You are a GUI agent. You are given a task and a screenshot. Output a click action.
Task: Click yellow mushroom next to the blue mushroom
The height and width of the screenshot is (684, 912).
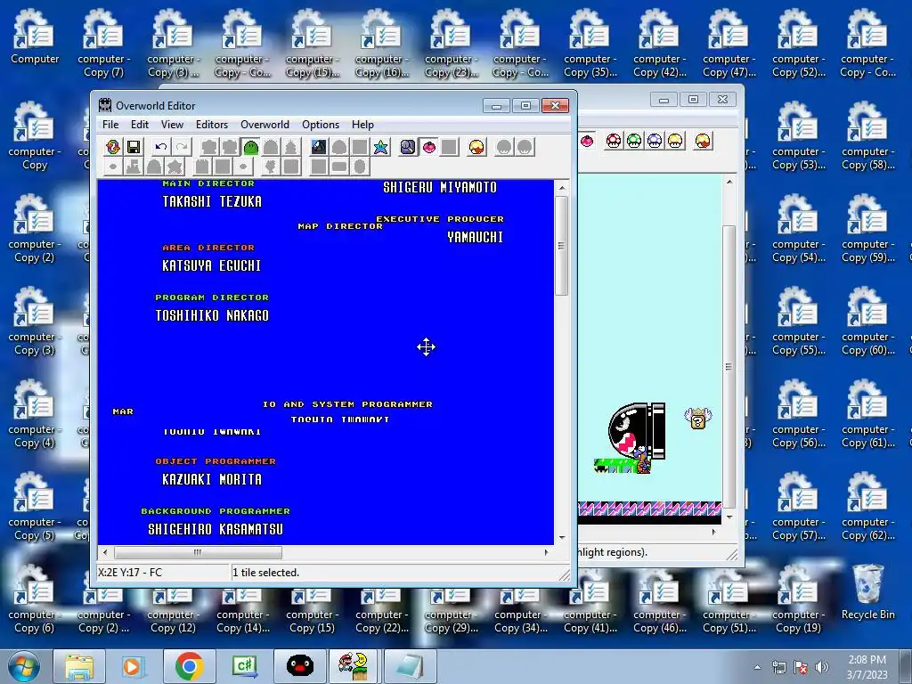tap(675, 141)
